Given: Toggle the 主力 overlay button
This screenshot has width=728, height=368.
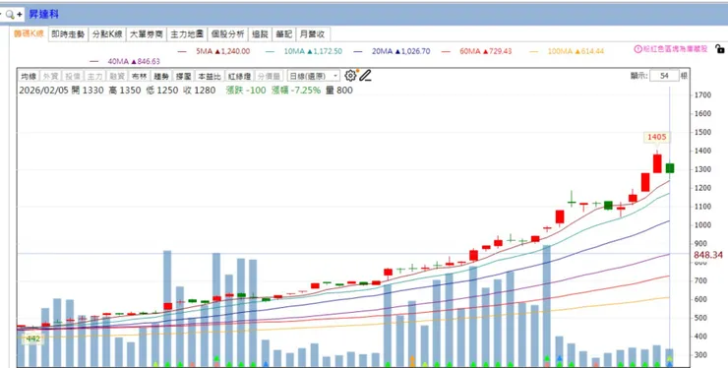Looking at the screenshot, I should 94,76.
